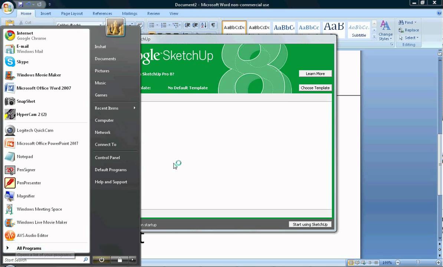Launch Windows Mail E-mail entry
Viewport: 443px width, 267px height.
[46, 49]
